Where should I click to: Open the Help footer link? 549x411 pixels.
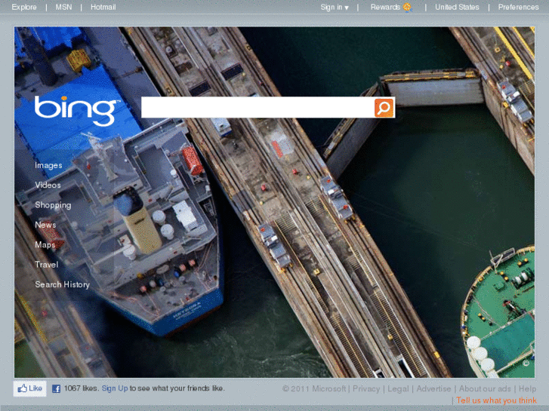pyautogui.click(x=527, y=389)
